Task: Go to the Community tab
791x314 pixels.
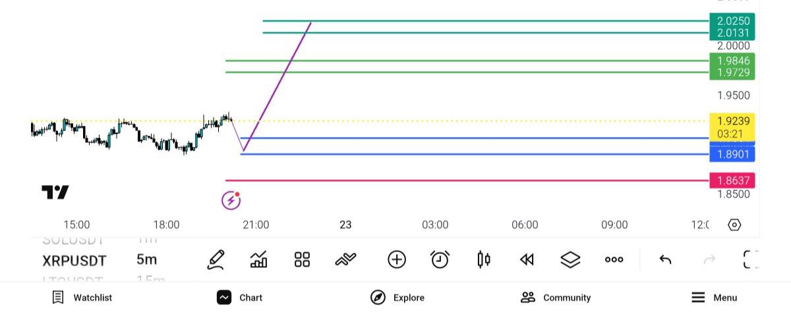Action: point(556,298)
